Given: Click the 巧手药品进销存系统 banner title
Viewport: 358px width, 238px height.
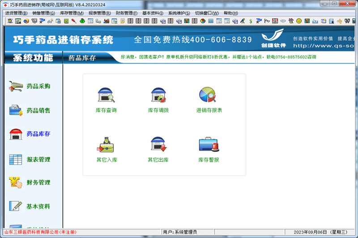Looking at the screenshot, I should pos(63,40).
